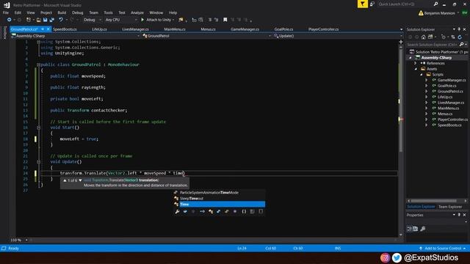Click the bookmark toolbar icon

225,20
